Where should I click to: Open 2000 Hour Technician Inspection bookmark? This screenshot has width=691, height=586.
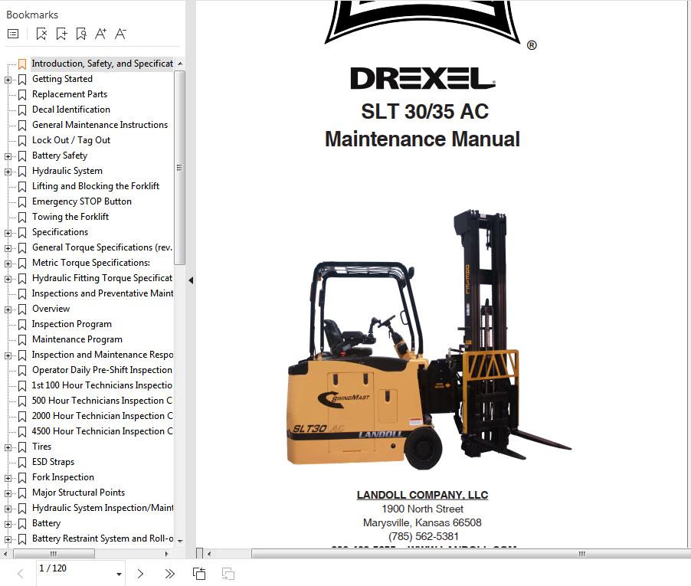[102, 416]
